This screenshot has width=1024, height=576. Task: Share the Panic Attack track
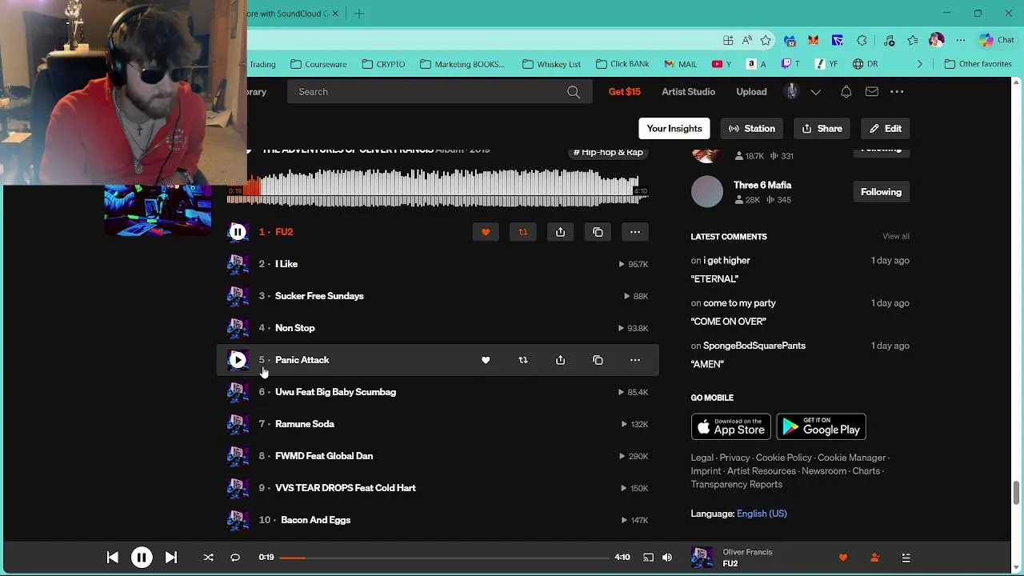(x=560, y=360)
